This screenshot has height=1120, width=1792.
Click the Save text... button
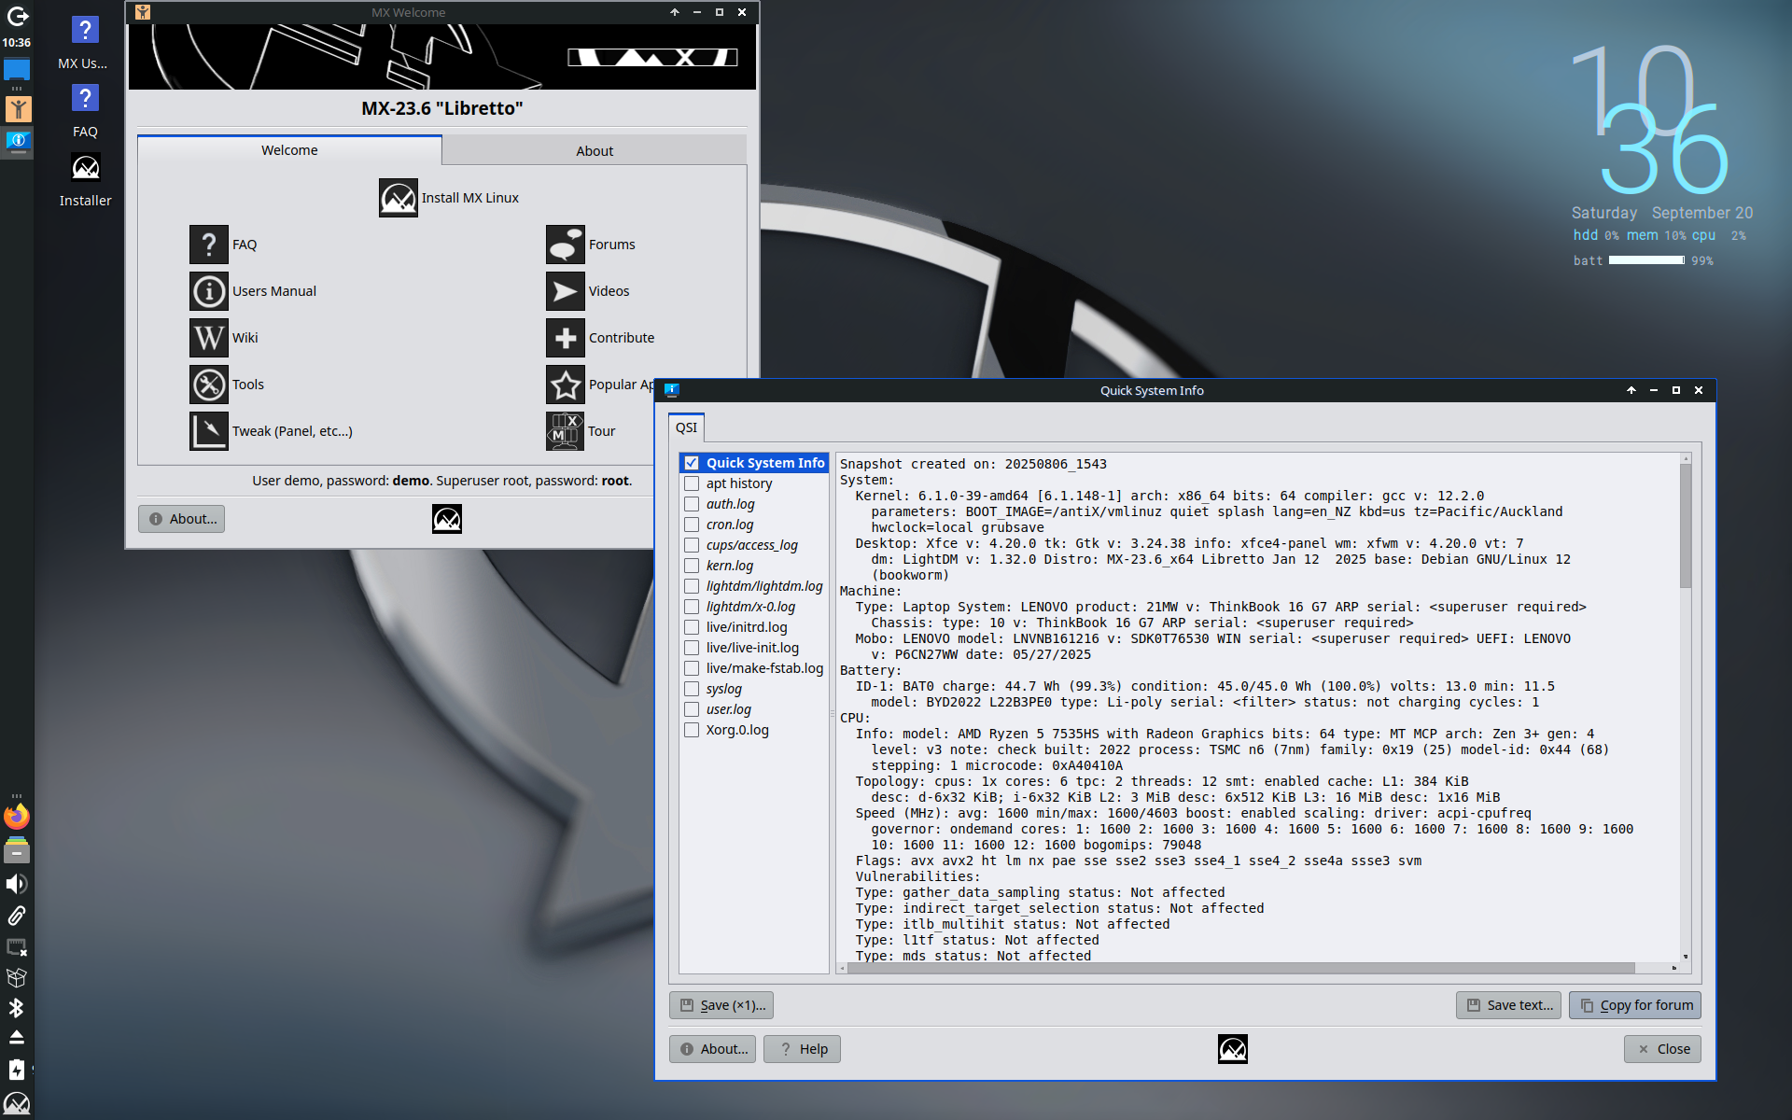click(1508, 1005)
